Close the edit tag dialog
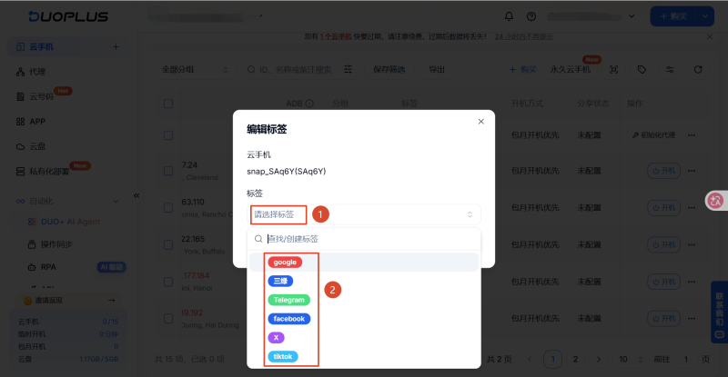 pos(481,122)
